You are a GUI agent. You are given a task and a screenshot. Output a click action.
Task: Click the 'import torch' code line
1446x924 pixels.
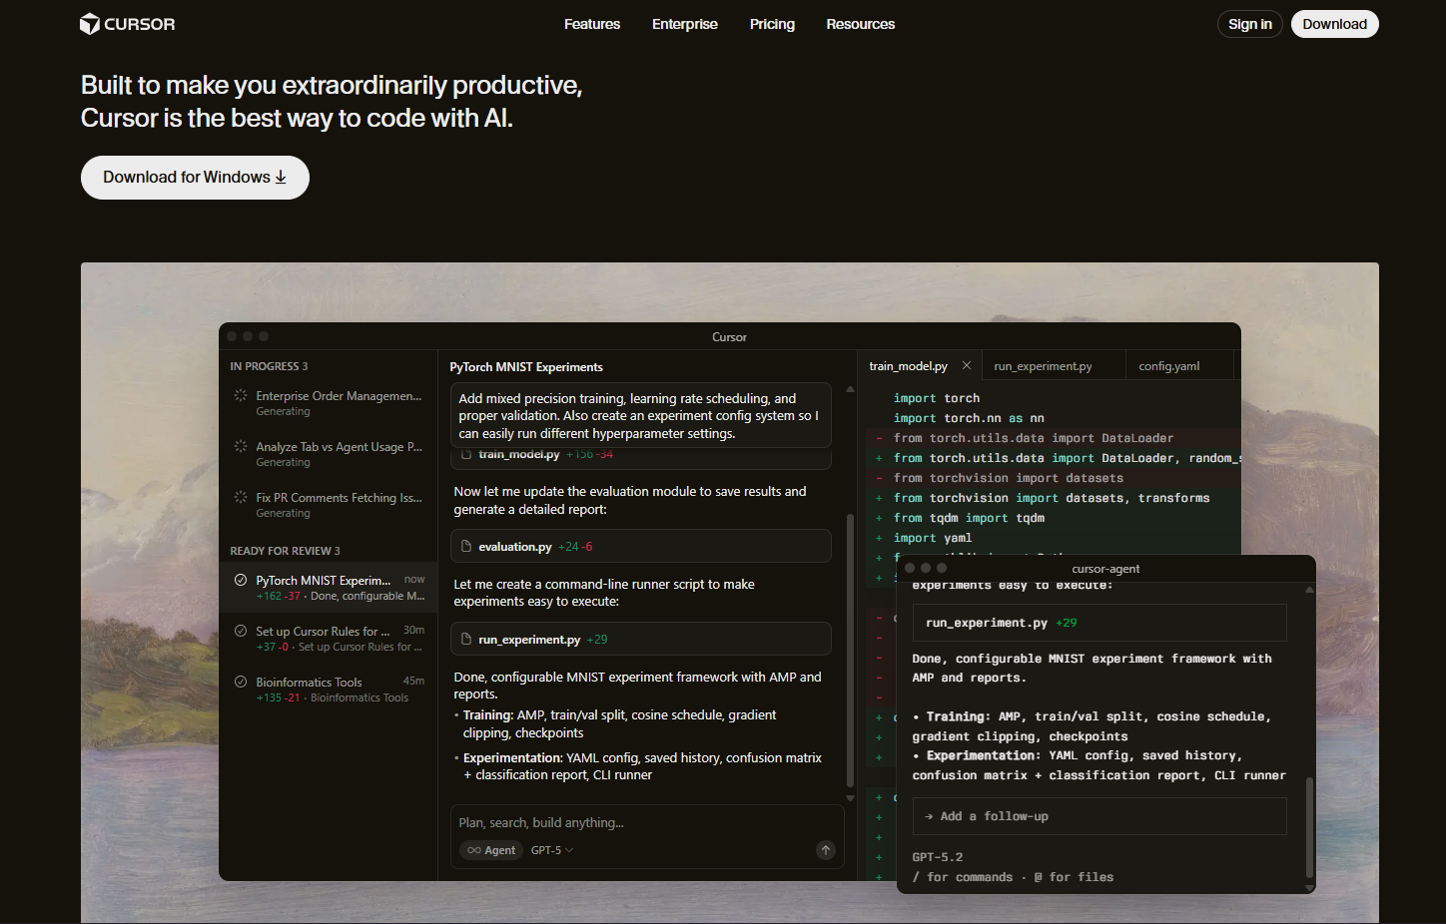pyautogui.click(x=937, y=398)
